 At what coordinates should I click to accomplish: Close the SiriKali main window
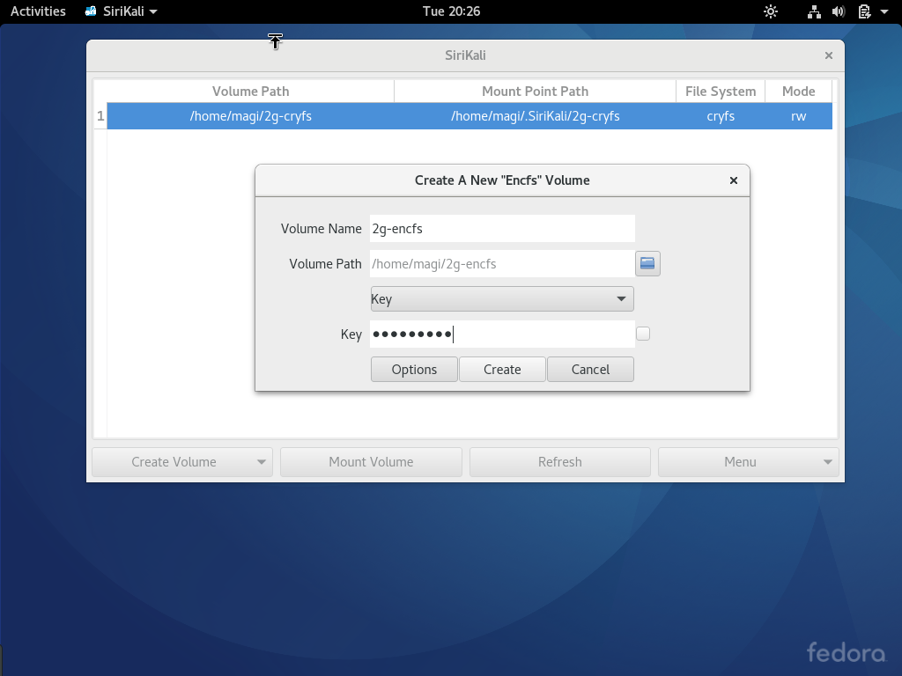pyautogui.click(x=828, y=55)
